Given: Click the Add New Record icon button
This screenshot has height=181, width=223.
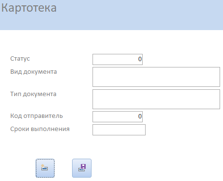Looking at the screenshot, I should point(45,168).
